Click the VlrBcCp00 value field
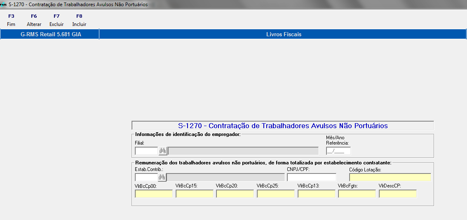This screenshot has width=467, height=220. click(154, 194)
